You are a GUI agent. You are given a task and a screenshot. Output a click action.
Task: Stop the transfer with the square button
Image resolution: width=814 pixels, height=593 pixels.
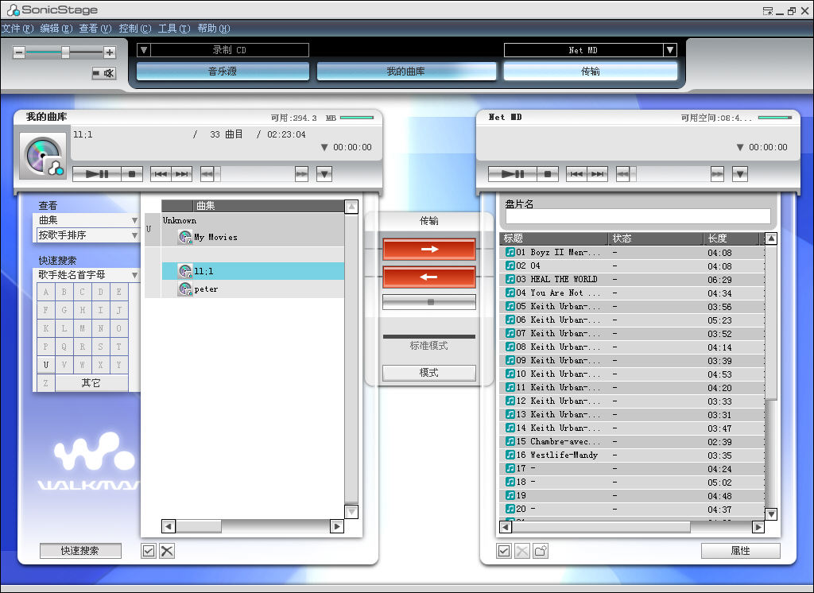(428, 302)
